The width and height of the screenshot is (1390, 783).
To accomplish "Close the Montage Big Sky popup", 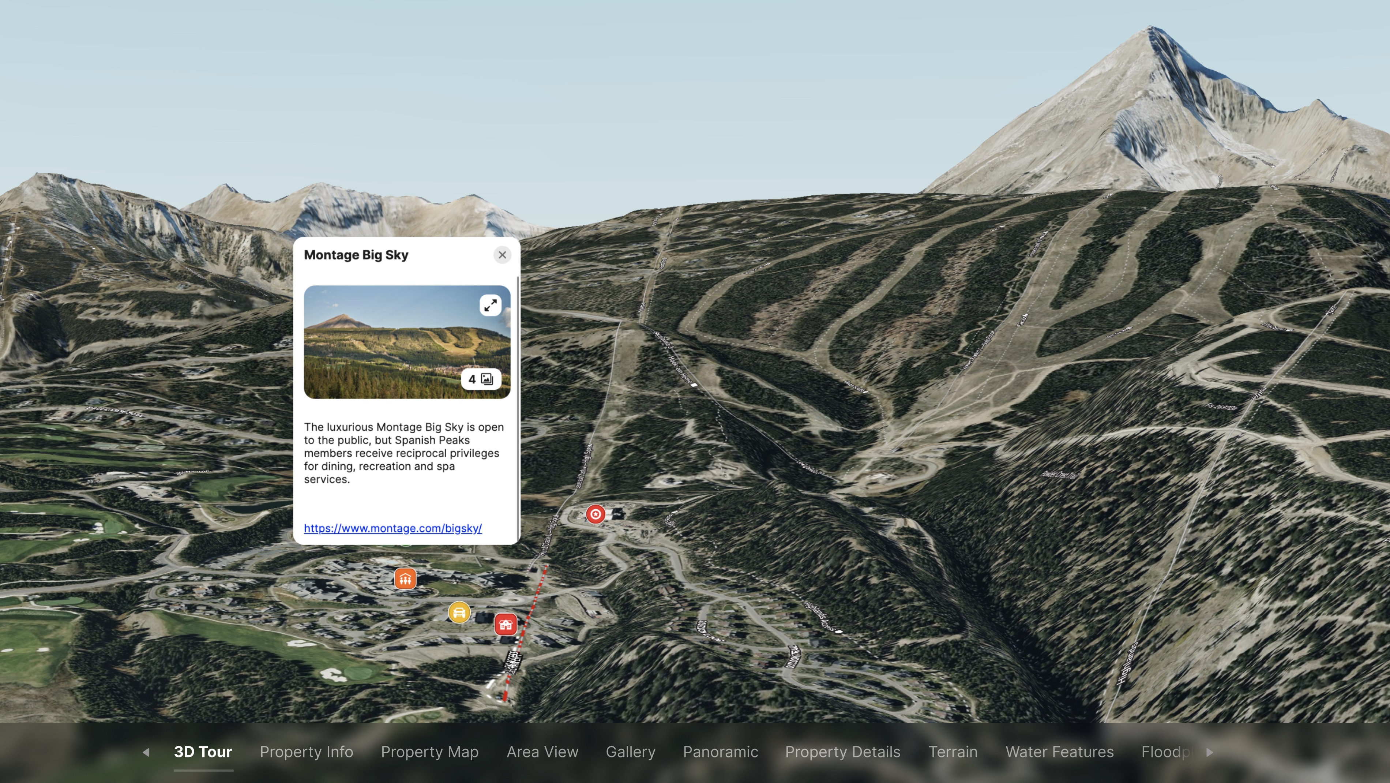I will 502,255.
